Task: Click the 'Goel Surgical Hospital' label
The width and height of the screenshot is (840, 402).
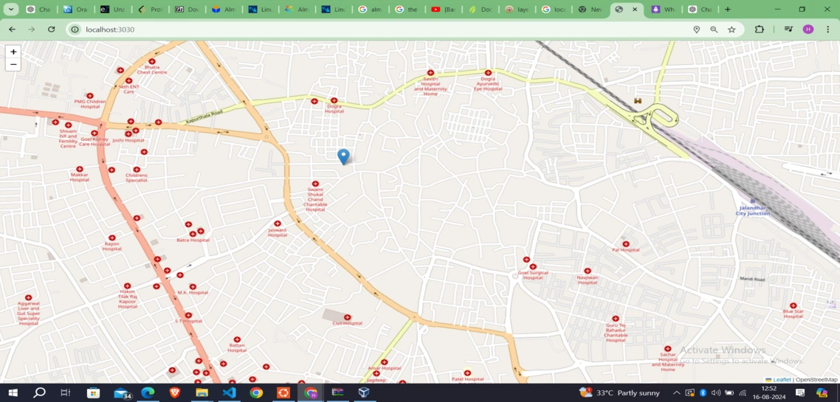Action: point(533,275)
